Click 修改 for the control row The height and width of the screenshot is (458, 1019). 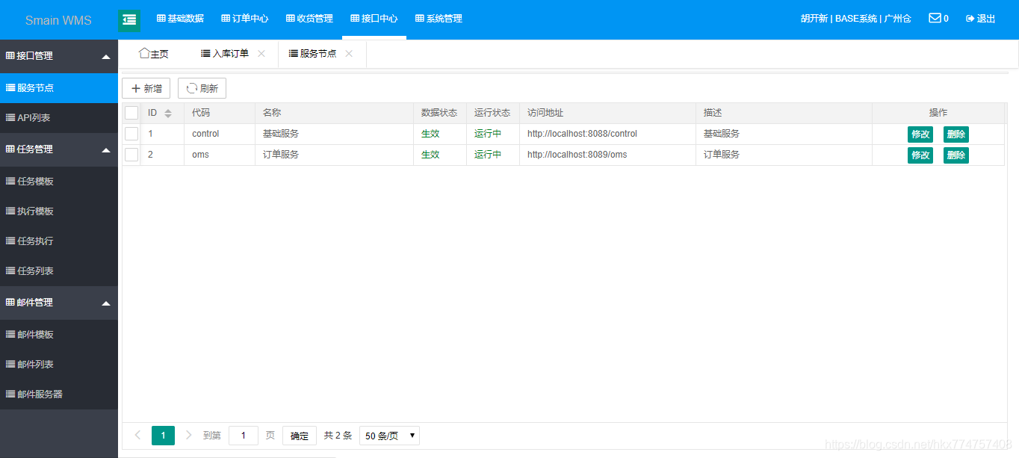coord(920,134)
